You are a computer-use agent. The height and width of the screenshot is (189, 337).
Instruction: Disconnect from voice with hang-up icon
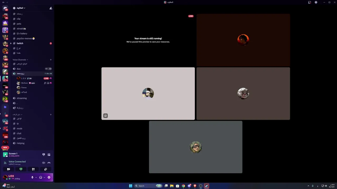(x=49, y=163)
